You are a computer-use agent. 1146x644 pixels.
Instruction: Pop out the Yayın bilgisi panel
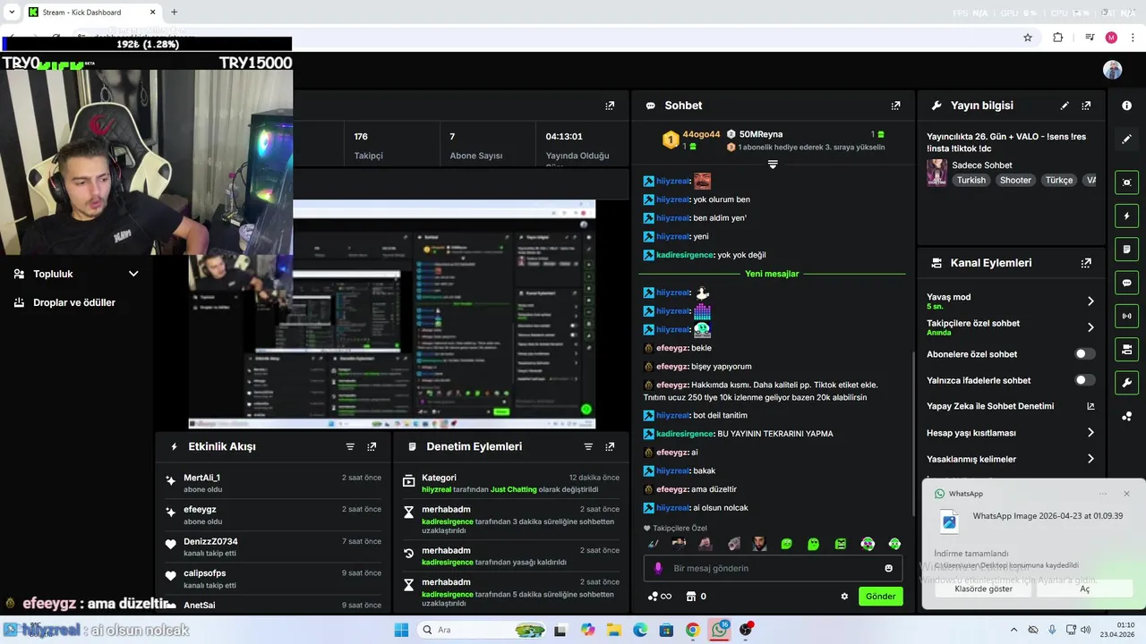1086,106
